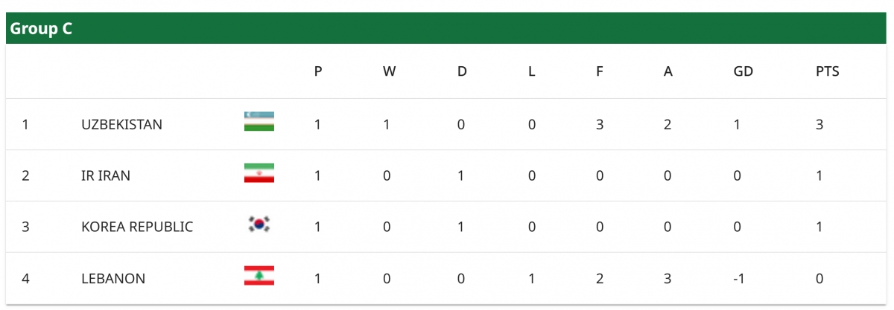
Task: Click the Group C header bar
Action: [x=447, y=29]
